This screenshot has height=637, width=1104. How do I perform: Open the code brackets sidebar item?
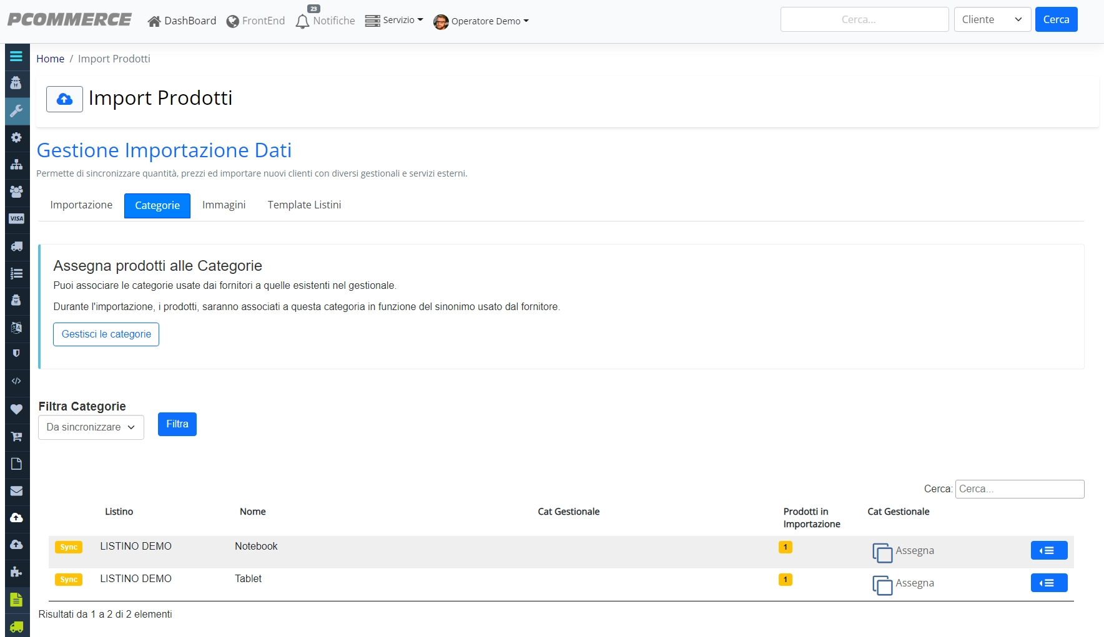16,381
